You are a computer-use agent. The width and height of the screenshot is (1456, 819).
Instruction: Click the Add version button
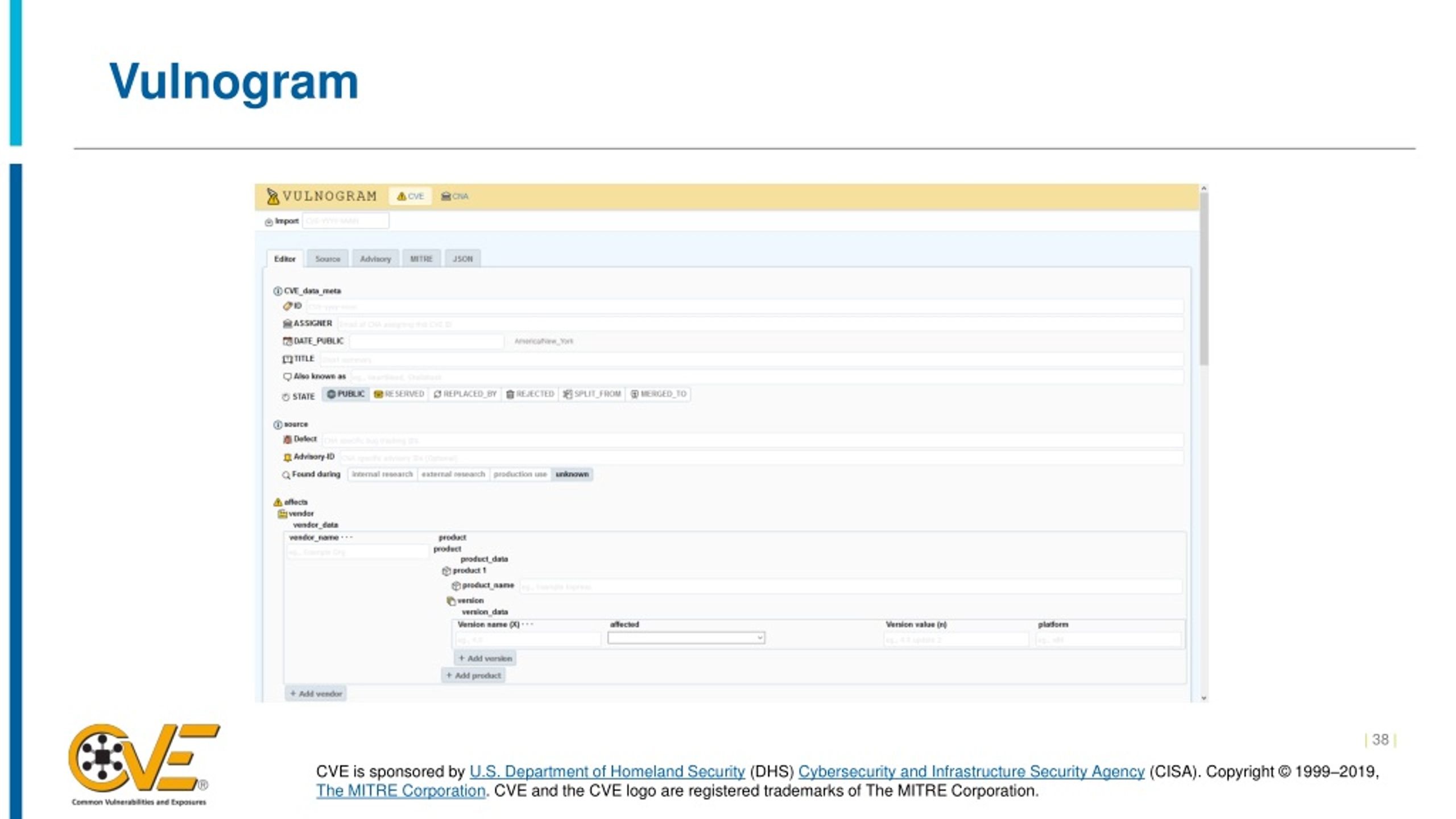point(485,658)
